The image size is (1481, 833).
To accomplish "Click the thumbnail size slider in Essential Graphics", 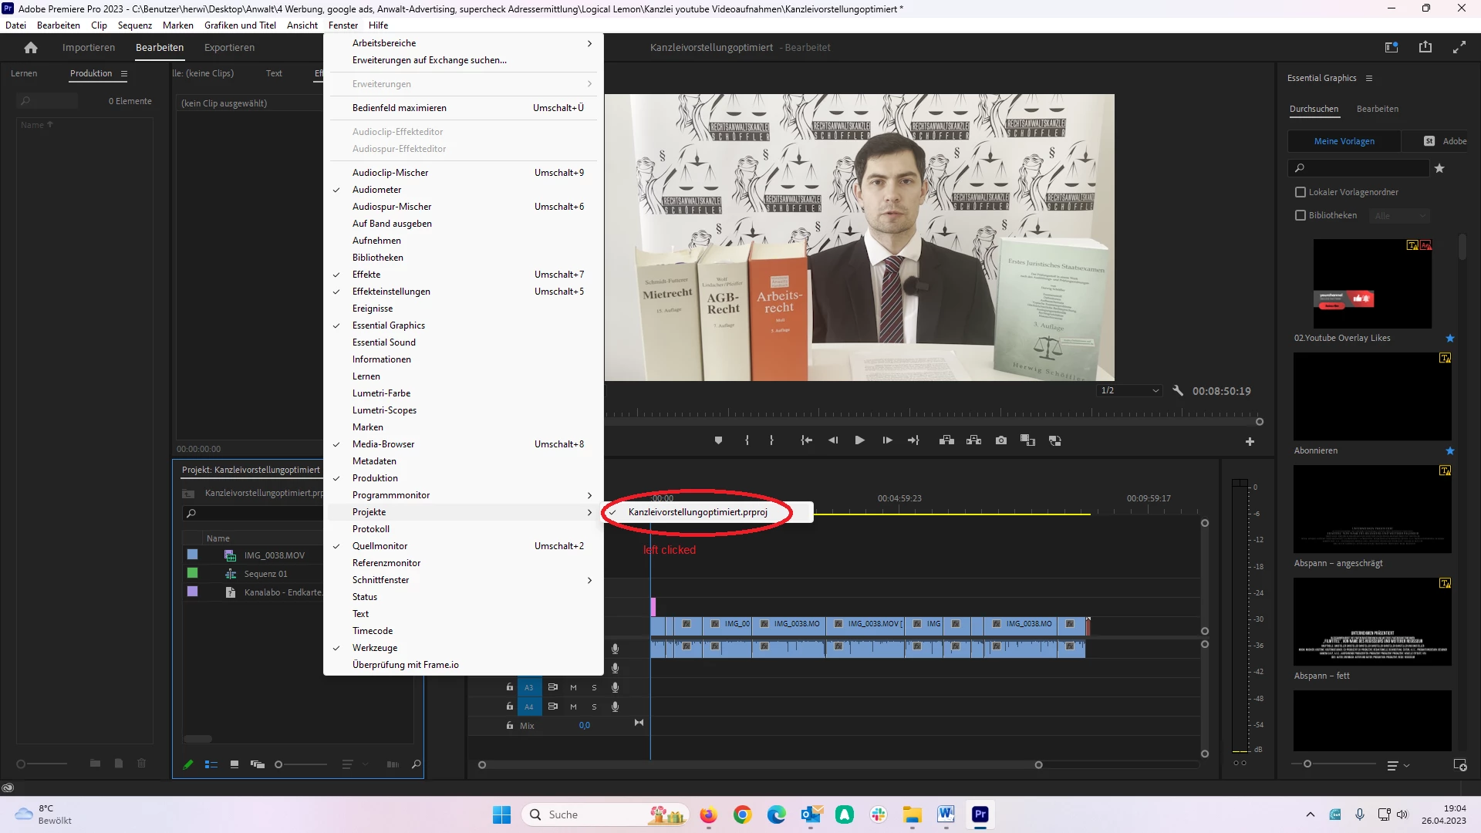I will [1307, 764].
